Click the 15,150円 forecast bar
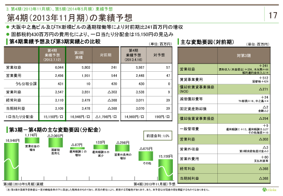This screenshot has width=283, height=196. 166,170
